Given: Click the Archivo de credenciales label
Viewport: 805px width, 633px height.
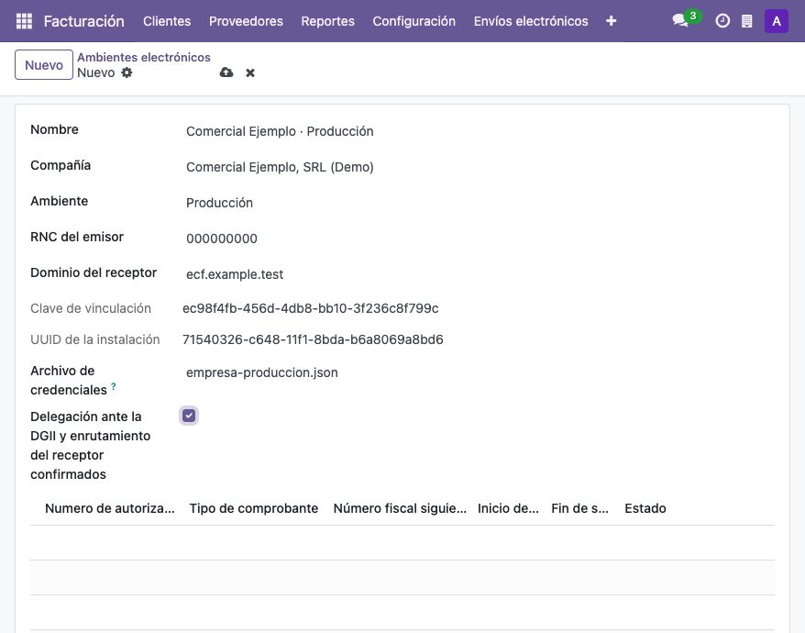Looking at the screenshot, I should (69, 380).
